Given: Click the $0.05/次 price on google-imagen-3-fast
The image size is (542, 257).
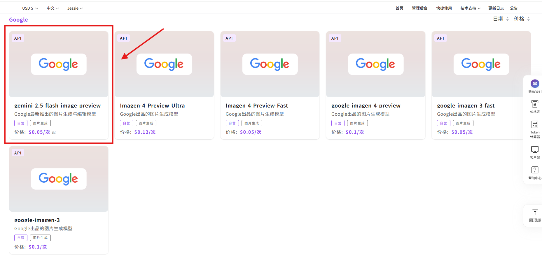Looking at the screenshot, I should tap(462, 132).
